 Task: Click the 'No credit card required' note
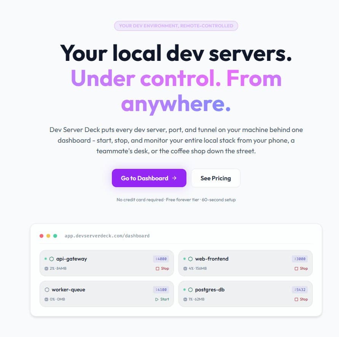(x=140, y=200)
